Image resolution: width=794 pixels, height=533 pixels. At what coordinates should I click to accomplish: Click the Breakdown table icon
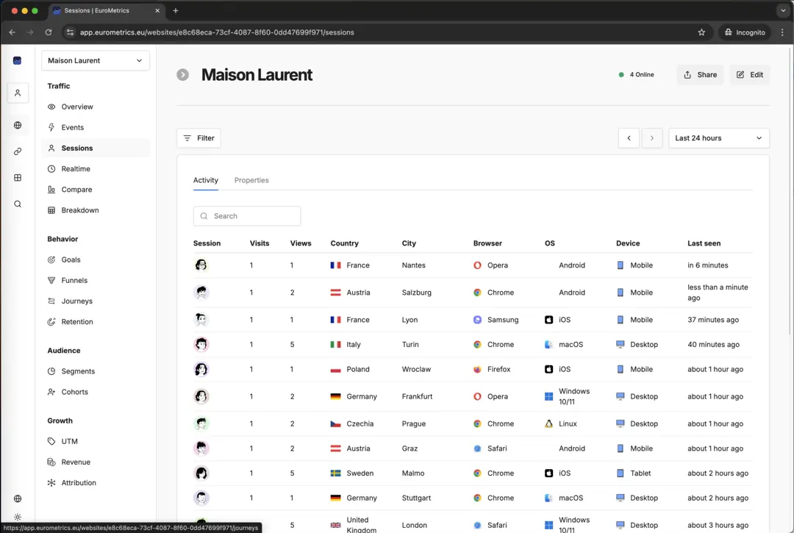[x=51, y=210]
